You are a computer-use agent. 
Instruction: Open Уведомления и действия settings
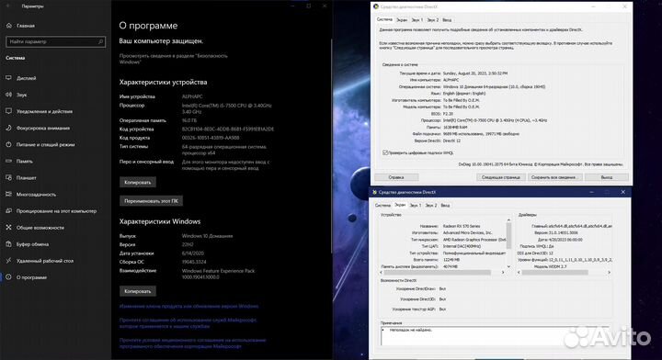tap(39, 111)
